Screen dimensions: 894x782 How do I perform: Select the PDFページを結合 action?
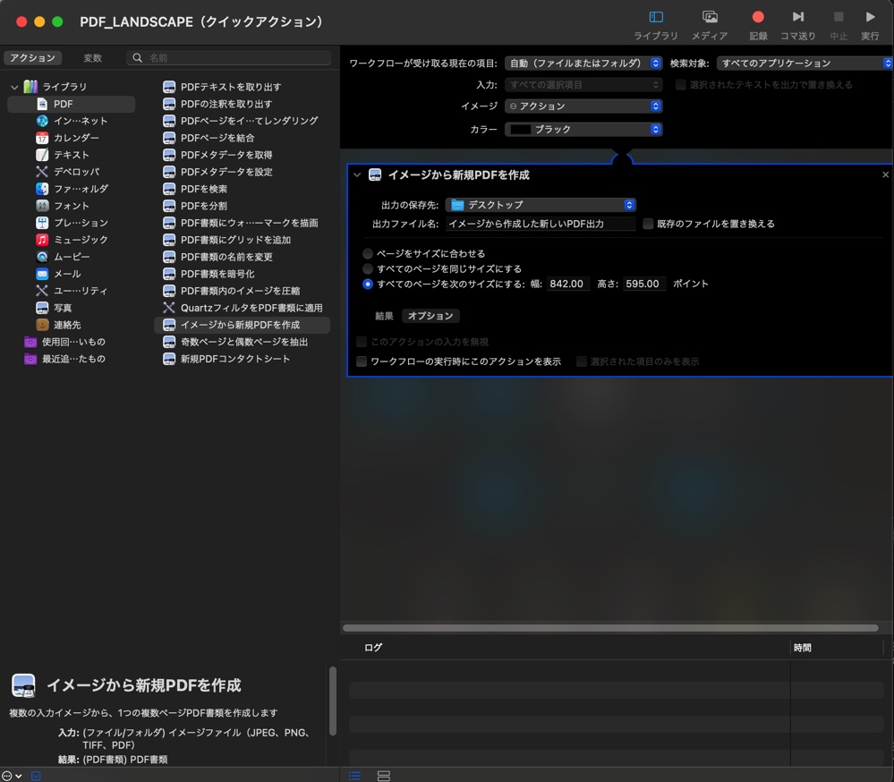[217, 138]
